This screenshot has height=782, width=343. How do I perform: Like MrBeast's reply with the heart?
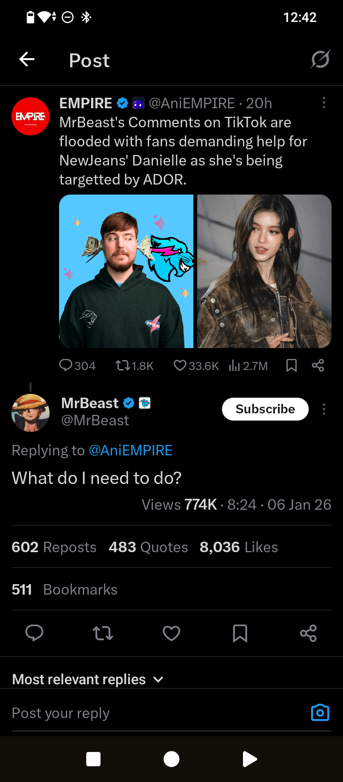[x=171, y=633]
